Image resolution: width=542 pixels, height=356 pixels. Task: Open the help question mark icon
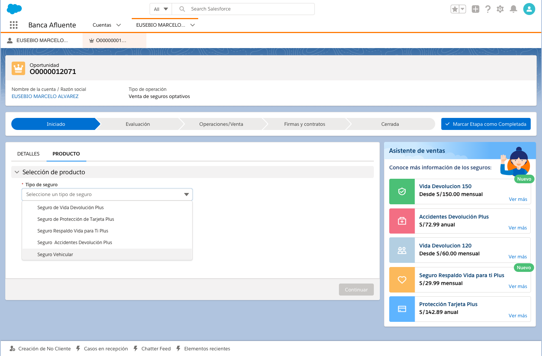tap(488, 9)
